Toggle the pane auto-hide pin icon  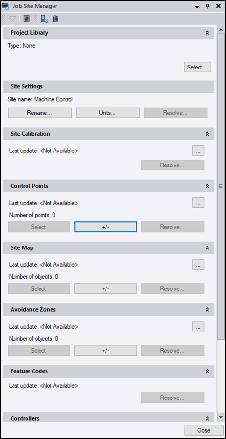208,6
